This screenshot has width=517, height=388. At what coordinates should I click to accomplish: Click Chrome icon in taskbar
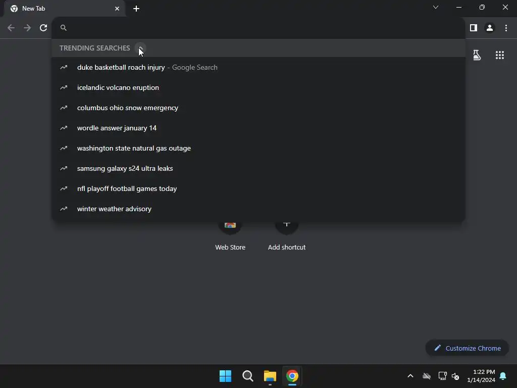pos(292,376)
